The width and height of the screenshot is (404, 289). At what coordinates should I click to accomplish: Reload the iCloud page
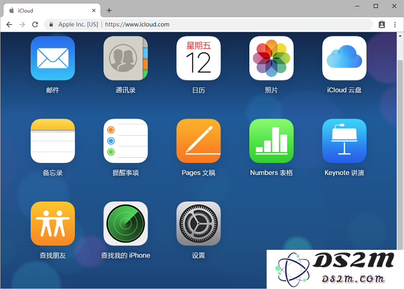click(35, 24)
